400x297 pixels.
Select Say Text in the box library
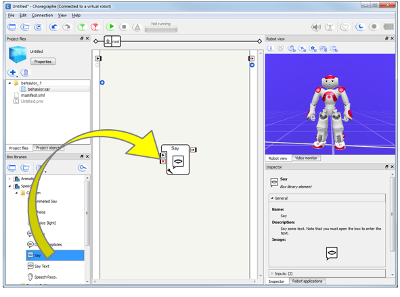point(41,266)
